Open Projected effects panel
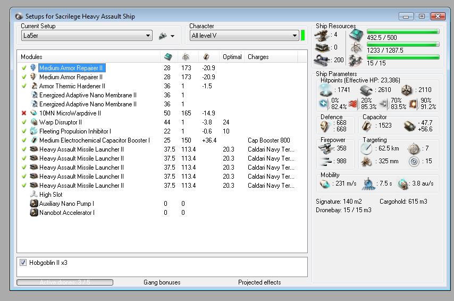 pyautogui.click(x=259, y=282)
